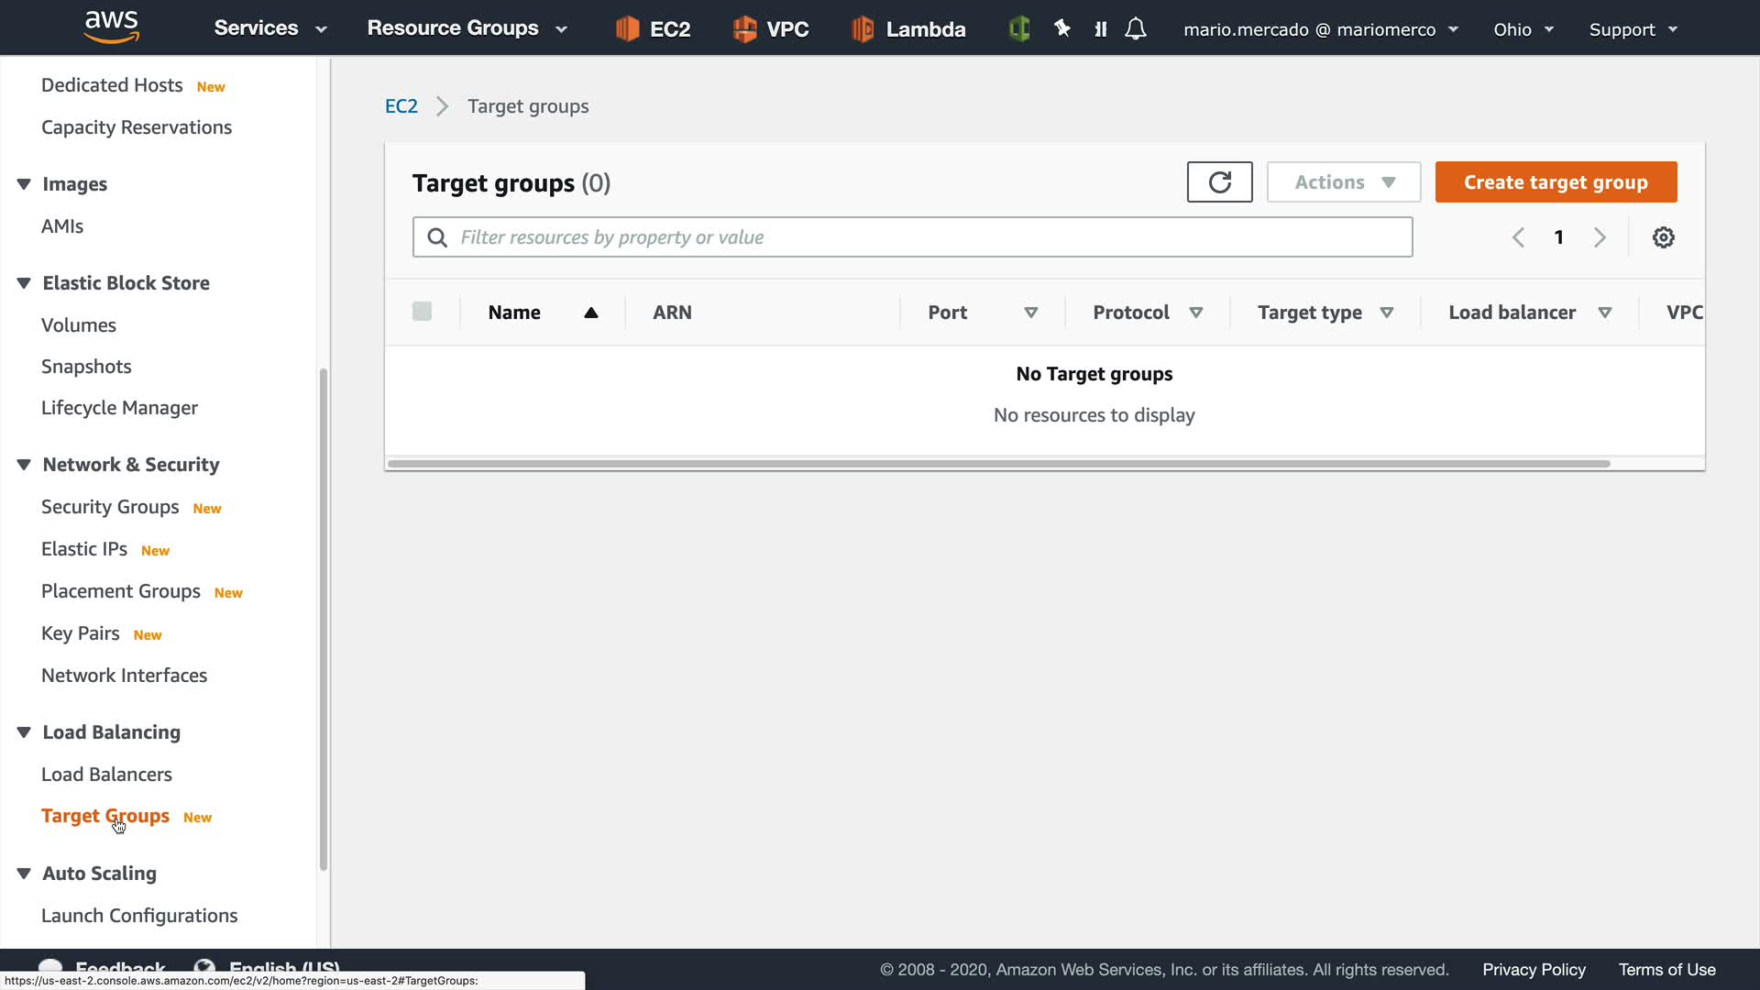Open the Support menu
The image size is (1760, 990).
pos(1633,29)
